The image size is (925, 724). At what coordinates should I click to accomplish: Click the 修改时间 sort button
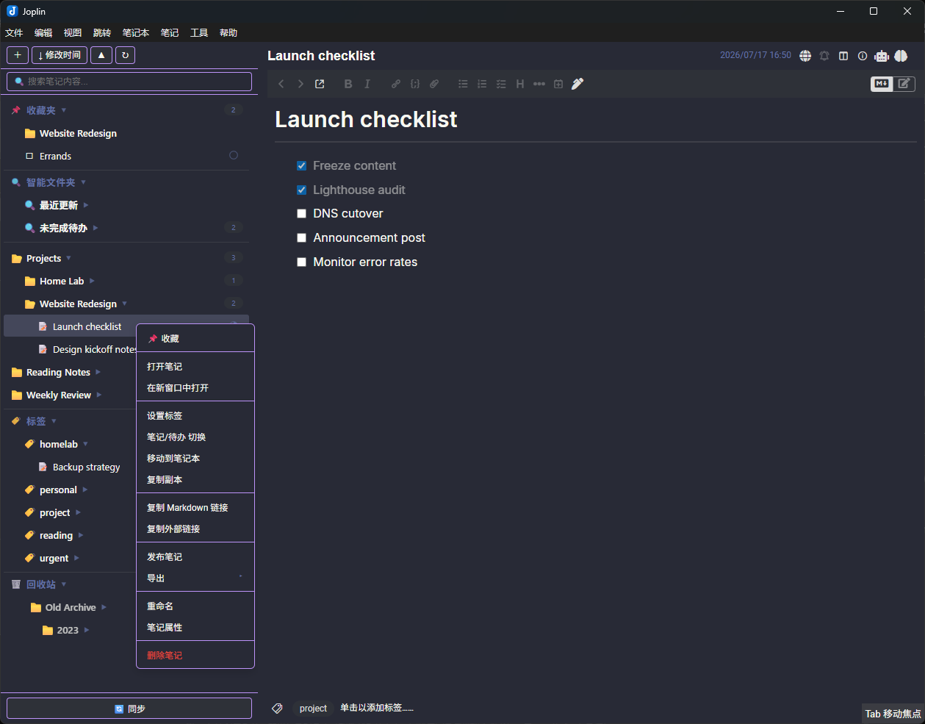pos(60,55)
